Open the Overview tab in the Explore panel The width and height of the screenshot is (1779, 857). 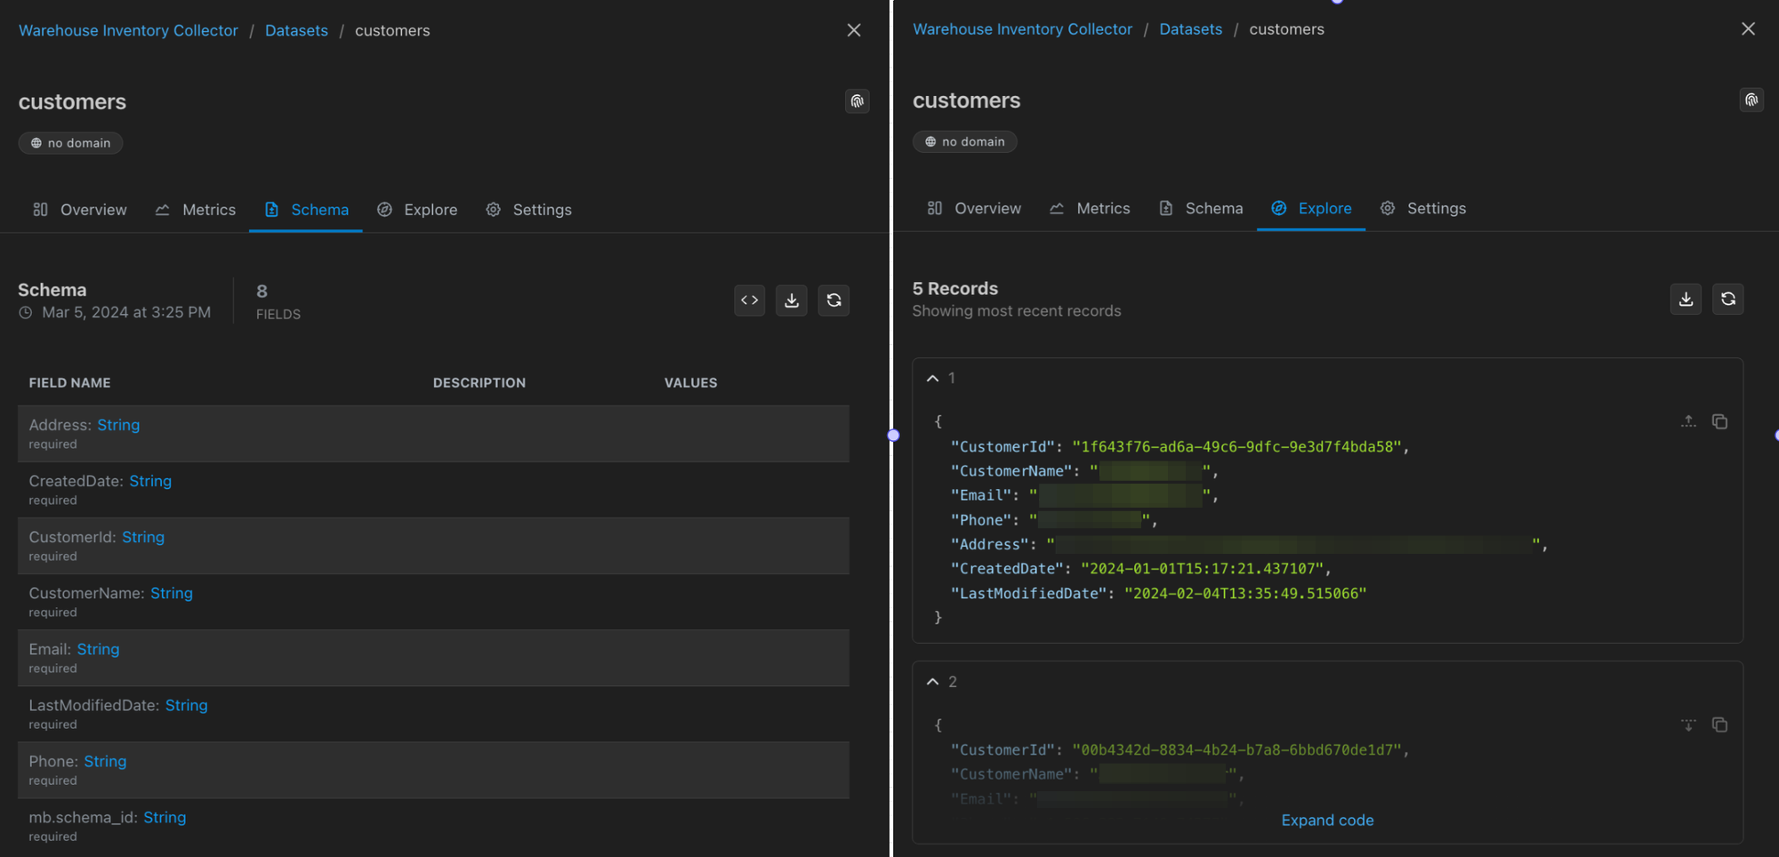click(974, 208)
